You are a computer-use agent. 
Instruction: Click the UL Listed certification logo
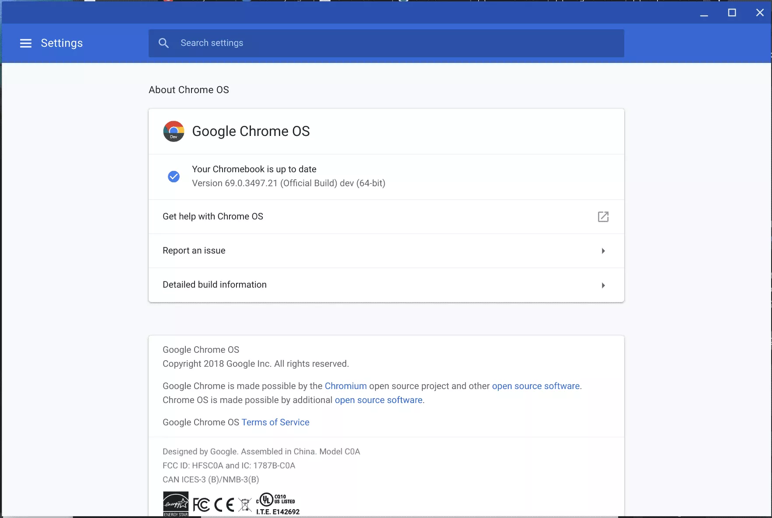[x=276, y=504]
